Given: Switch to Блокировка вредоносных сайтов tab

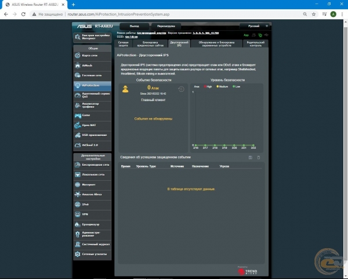Looking at the screenshot, I should (x=150, y=44).
